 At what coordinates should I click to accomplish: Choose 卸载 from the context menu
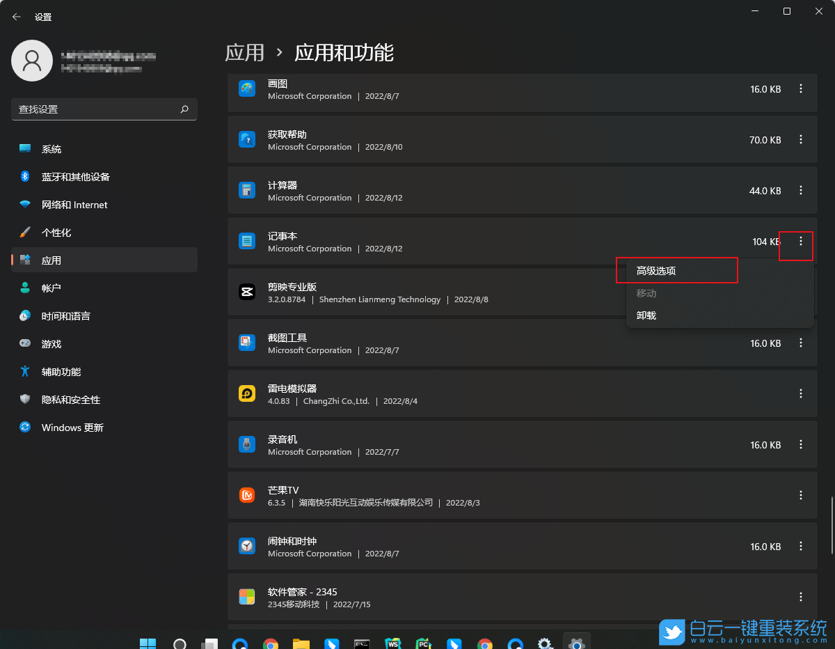(646, 315)
